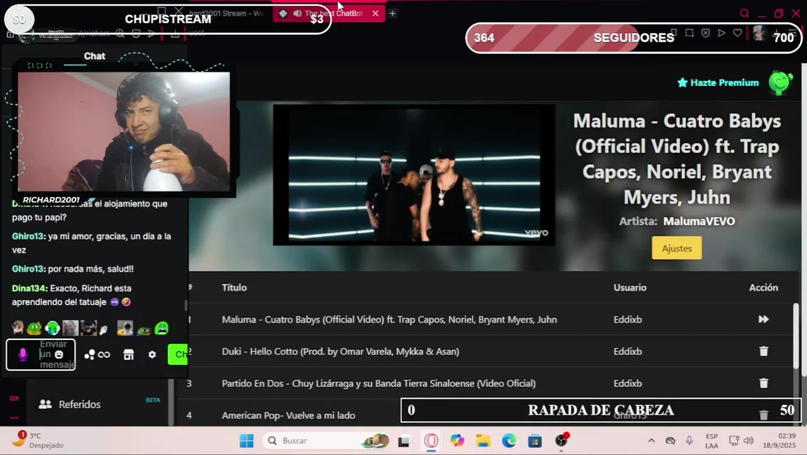The image size is (807, 455).
Task: Select the green dinosaur emote
Action: [34, 328]
